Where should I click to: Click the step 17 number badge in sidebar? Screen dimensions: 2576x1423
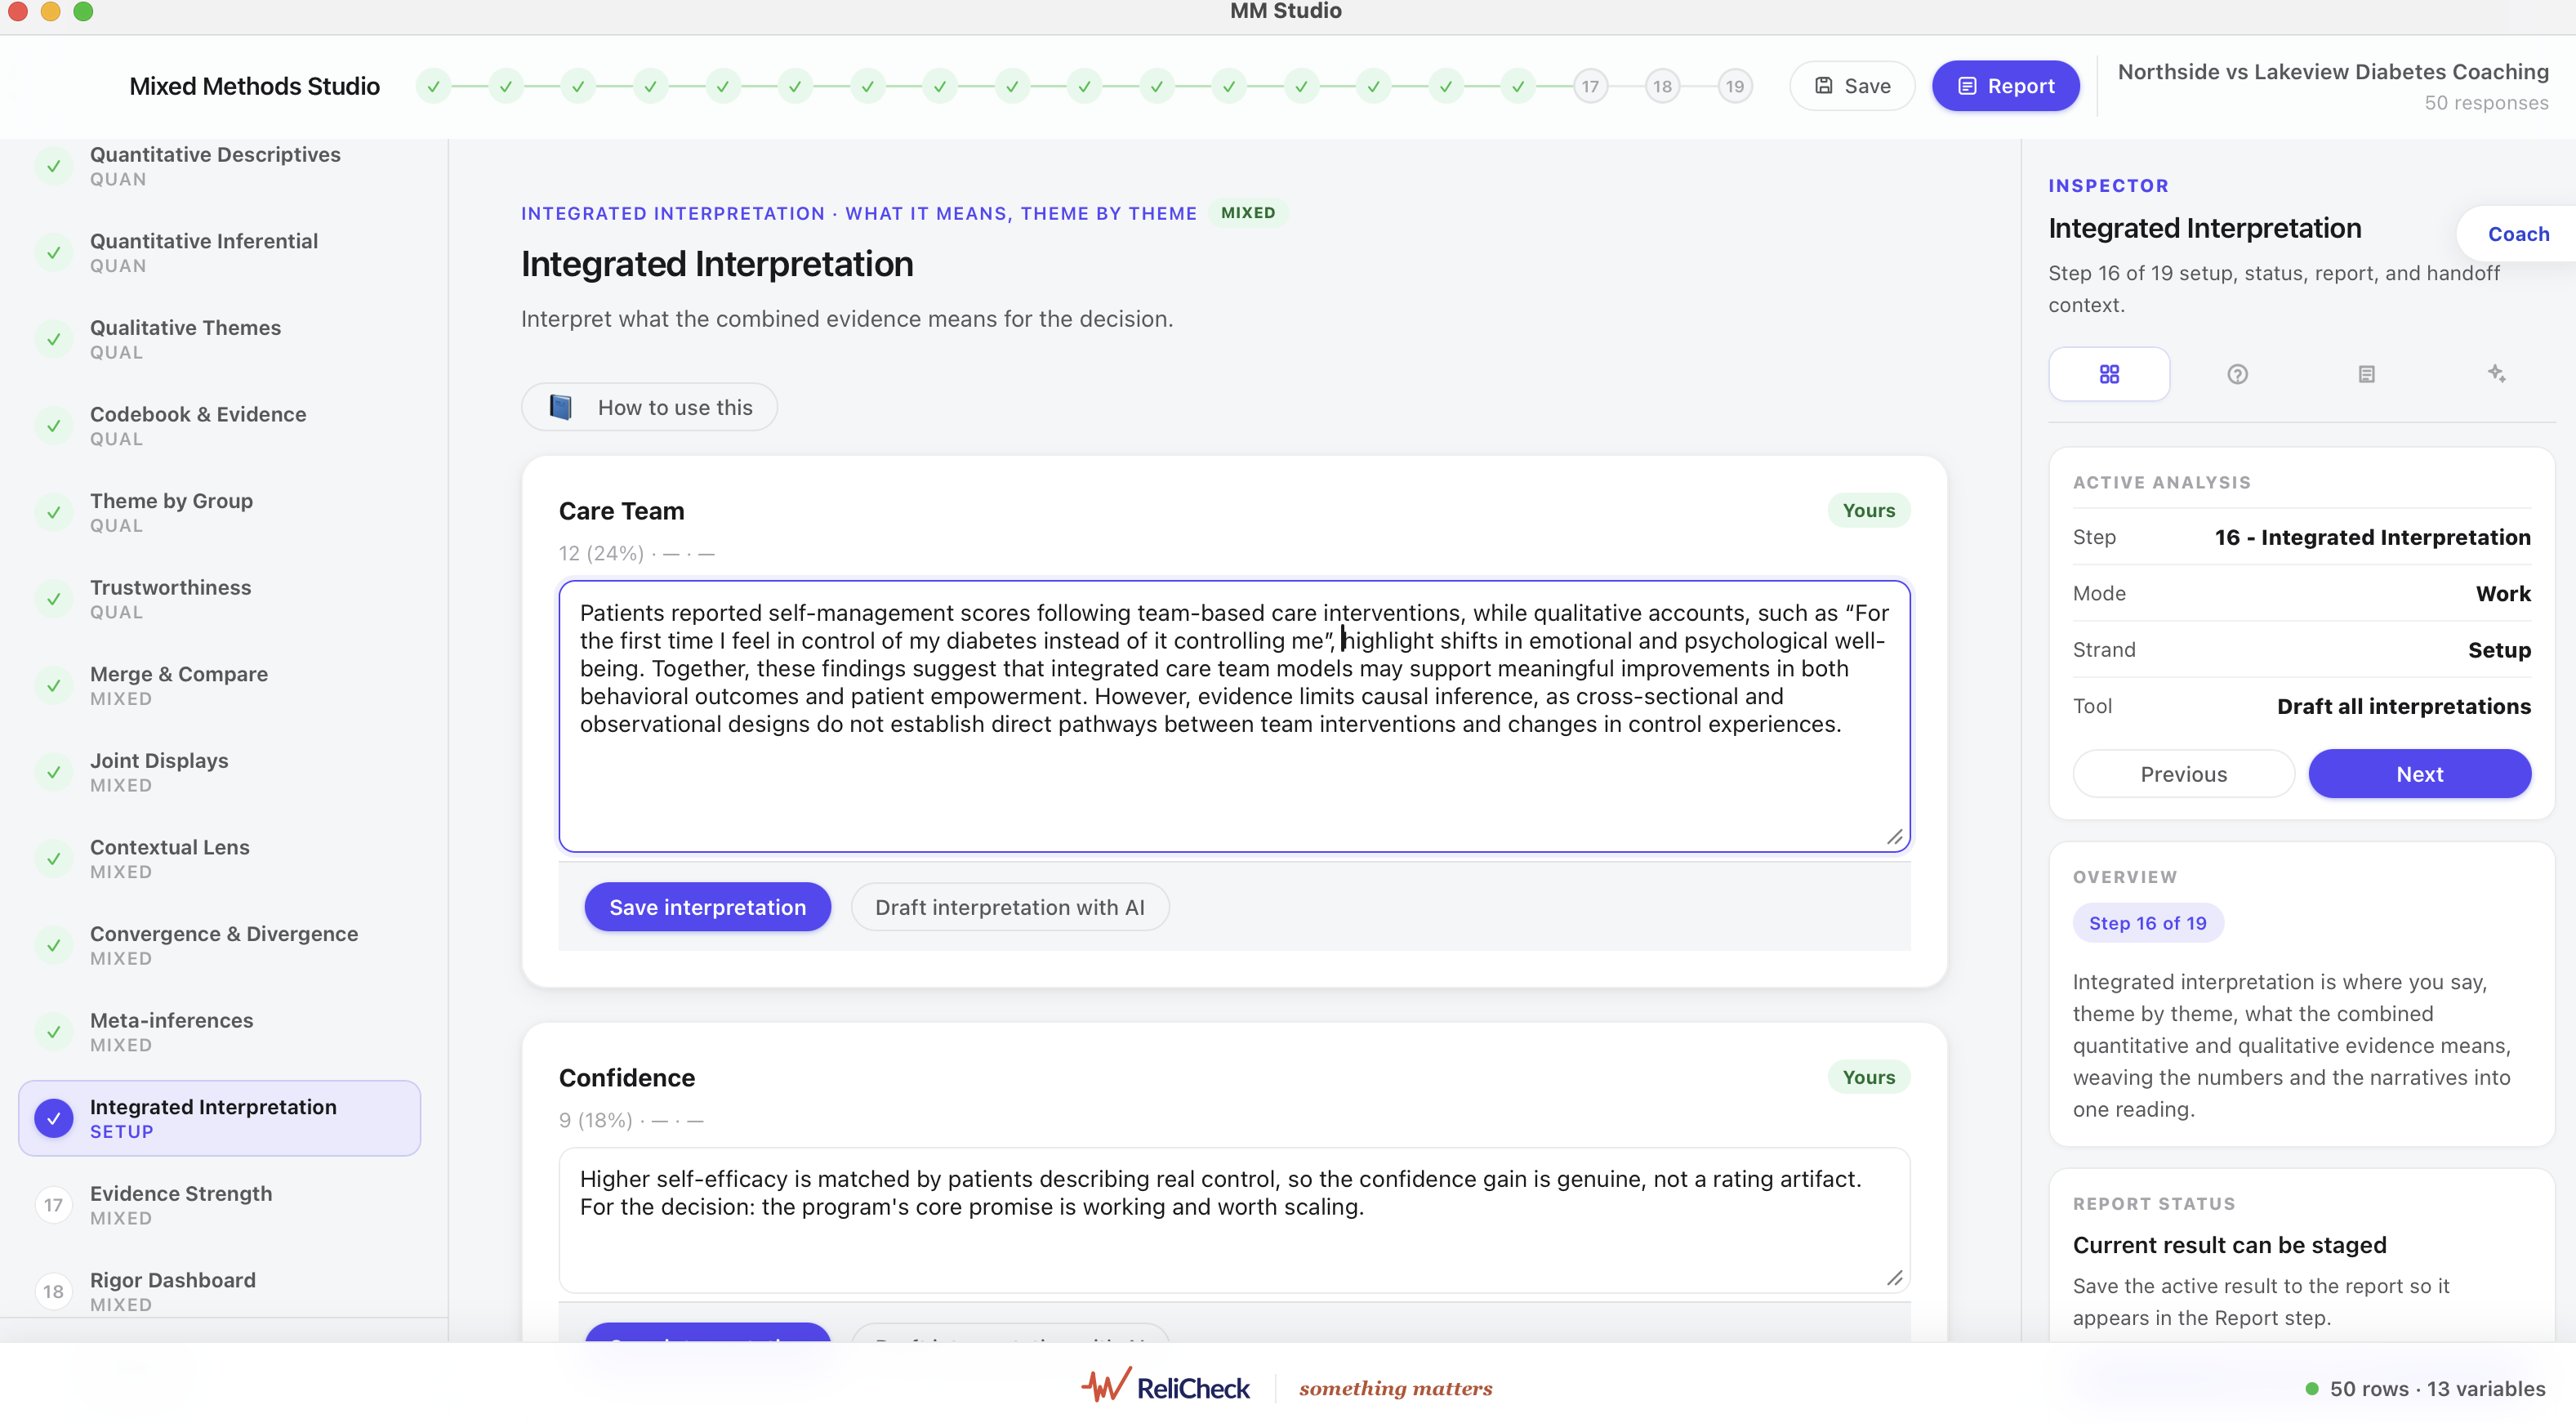pyautogui.click(x=54, y=1205)
